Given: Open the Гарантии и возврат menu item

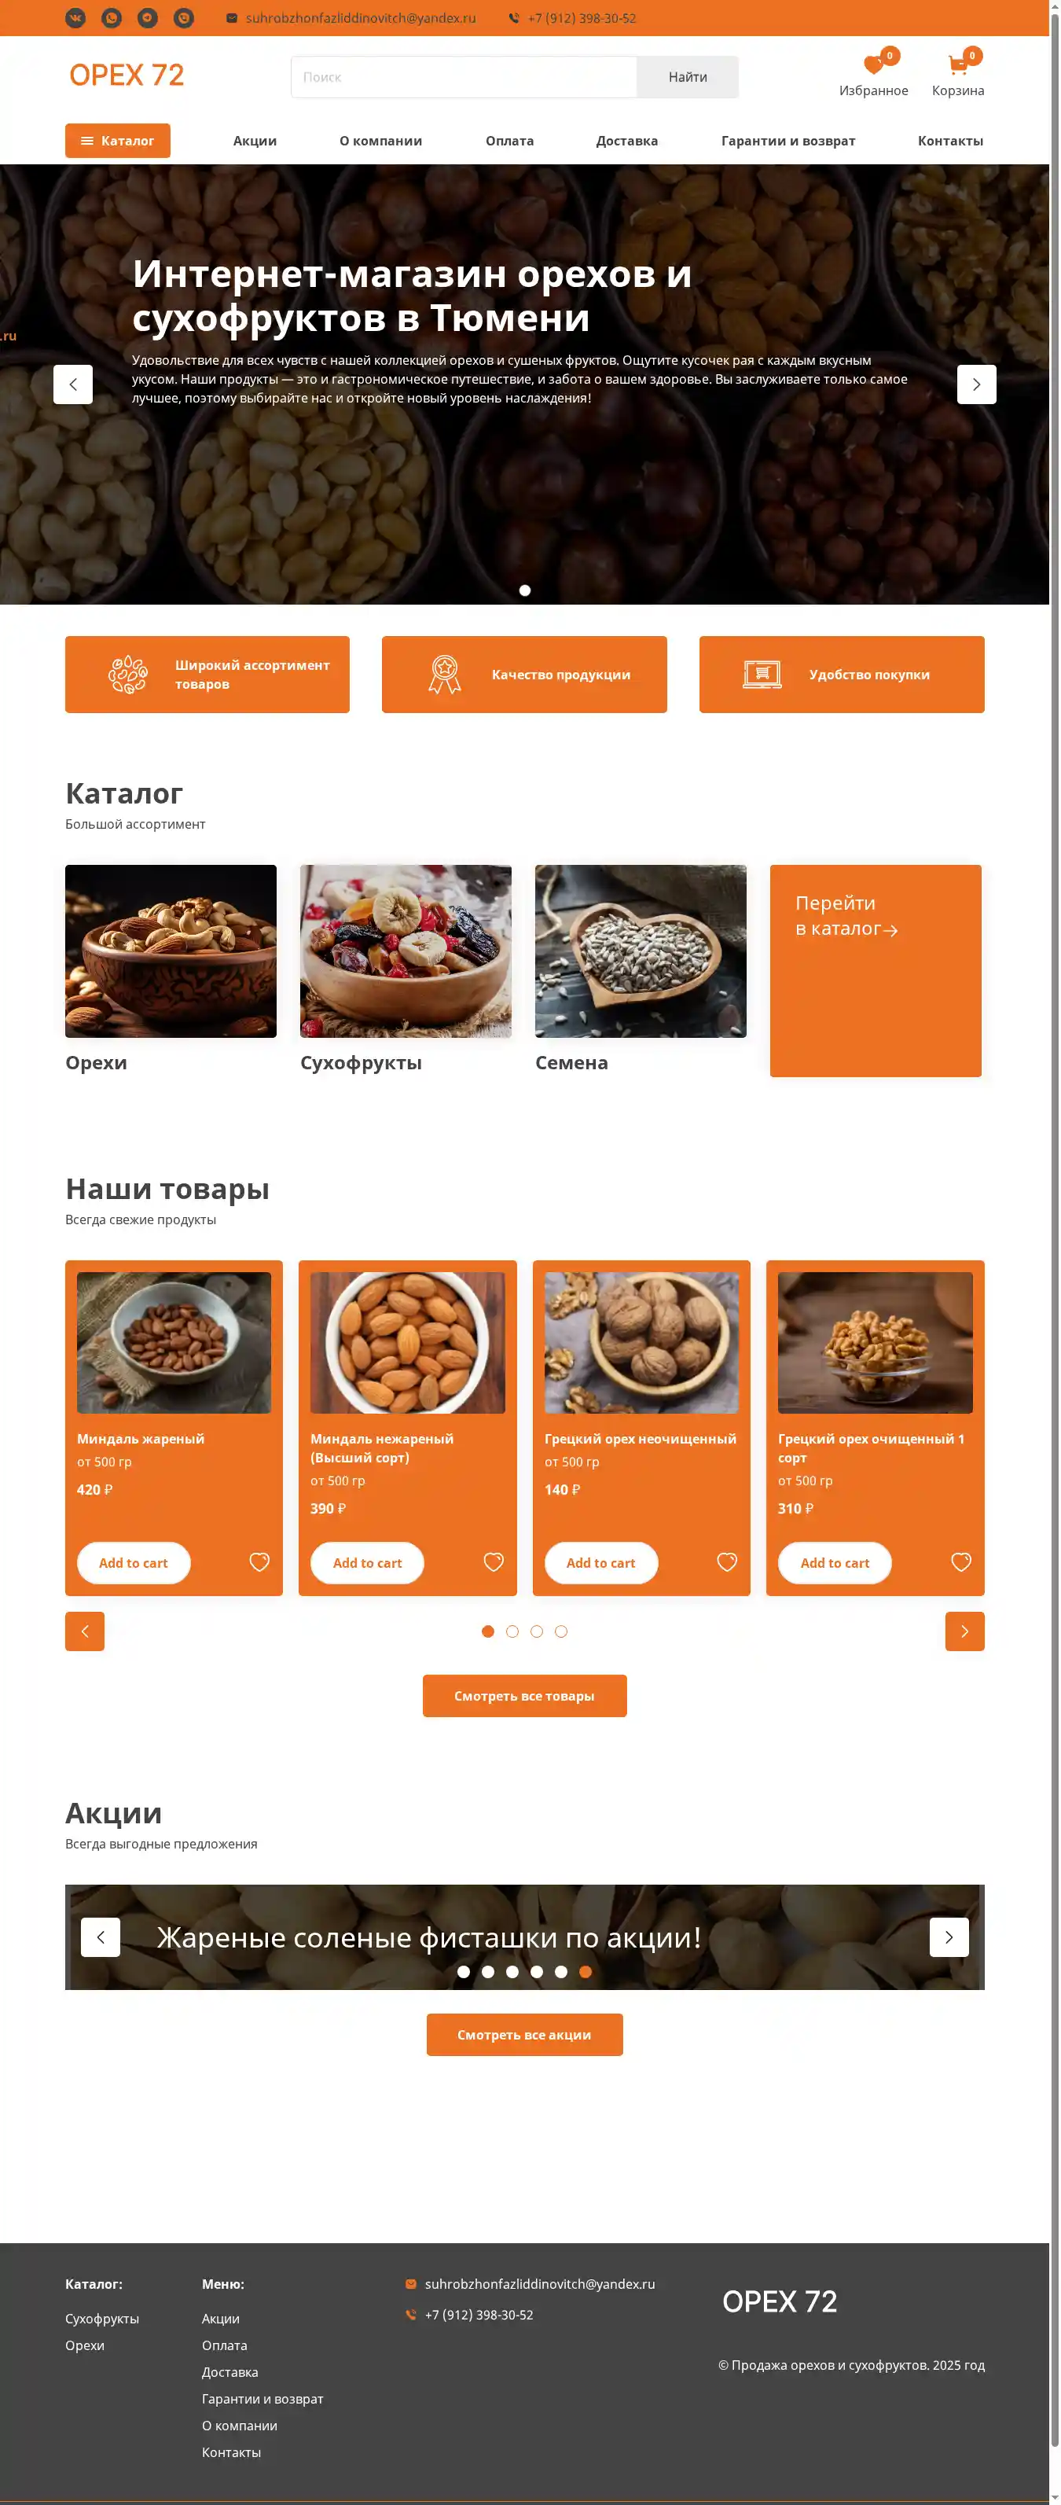Looking at the screenshot, I should click(x=788, y=140).
